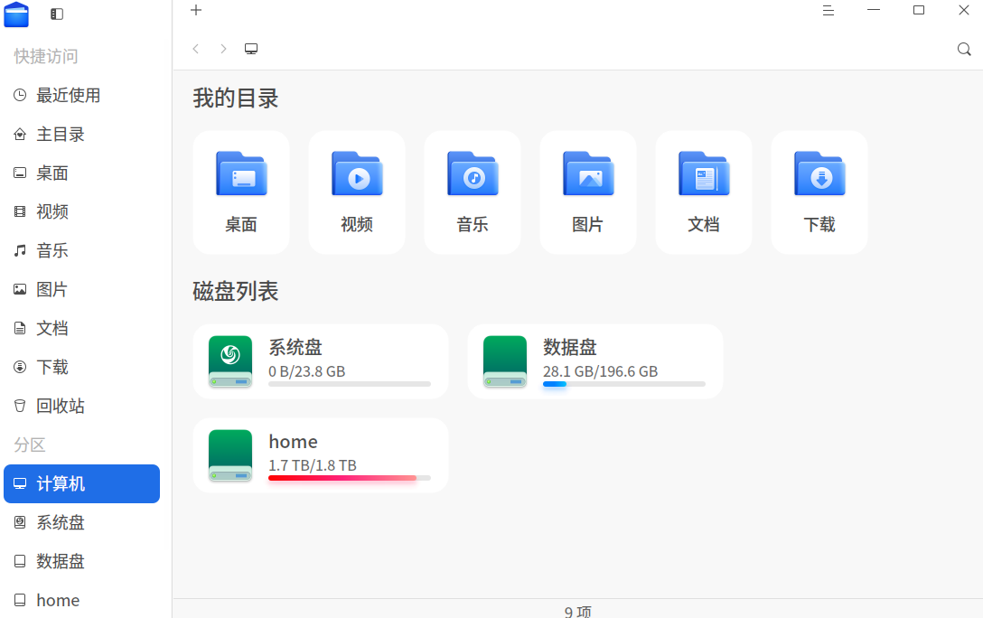Select 图片 in the sidebar
The image size is (983, 618).
tap(81, 289)
